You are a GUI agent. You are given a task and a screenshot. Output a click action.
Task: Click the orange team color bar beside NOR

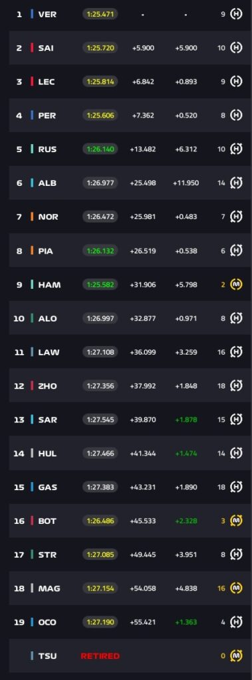32,216
